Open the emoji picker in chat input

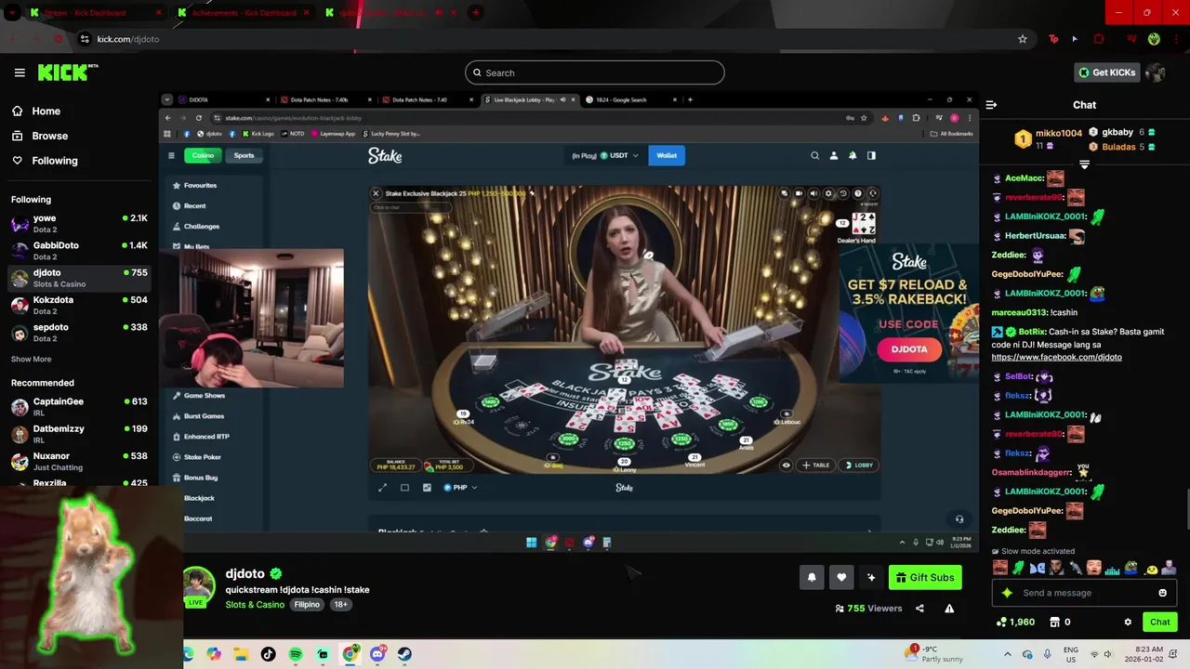click(1162, 593)
